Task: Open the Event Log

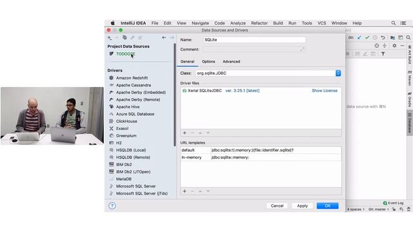Action: (x=393, y=203)
